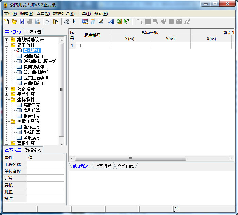This screenshot has height=215, width=238.
Task: Select the pan hand tool icon
Action: pyautogui.click(x=163, y=21)
